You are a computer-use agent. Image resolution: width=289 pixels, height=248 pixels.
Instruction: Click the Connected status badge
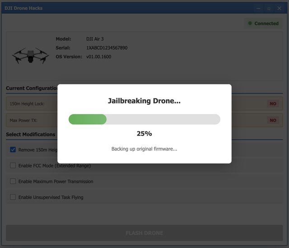263,23
